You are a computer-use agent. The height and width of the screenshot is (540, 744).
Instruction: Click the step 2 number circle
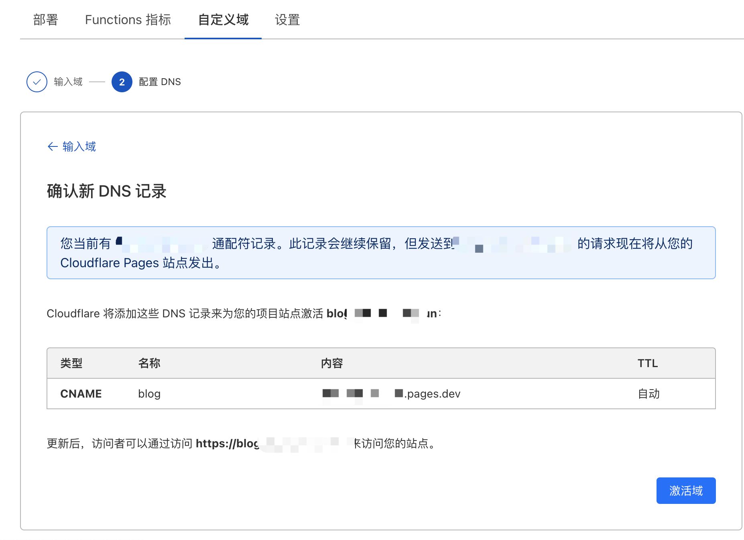(122, 82)
